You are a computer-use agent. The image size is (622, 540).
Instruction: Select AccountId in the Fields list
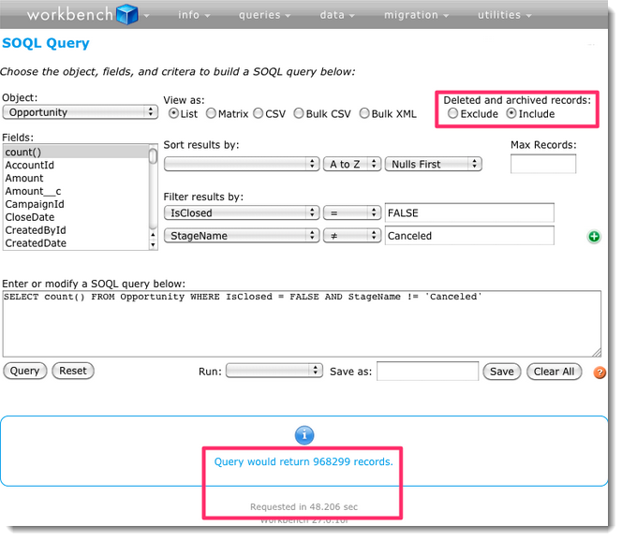(x=76, y=166)
